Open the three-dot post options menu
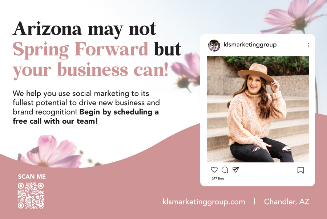 [308, 45]
